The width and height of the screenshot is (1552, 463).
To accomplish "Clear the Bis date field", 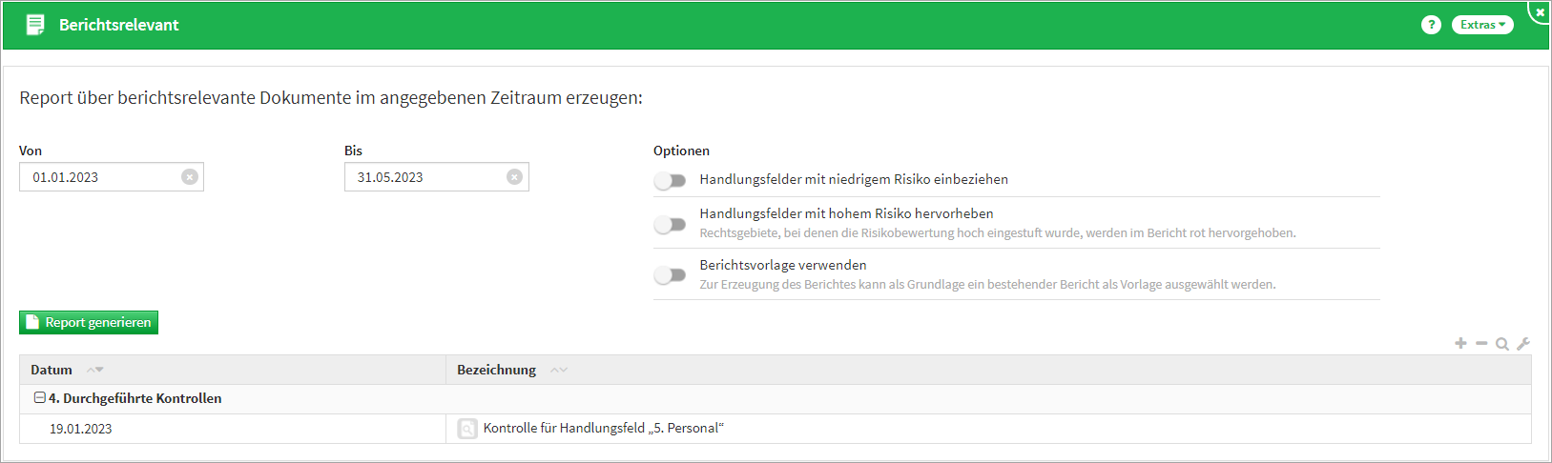I will (x=514, y=177).
